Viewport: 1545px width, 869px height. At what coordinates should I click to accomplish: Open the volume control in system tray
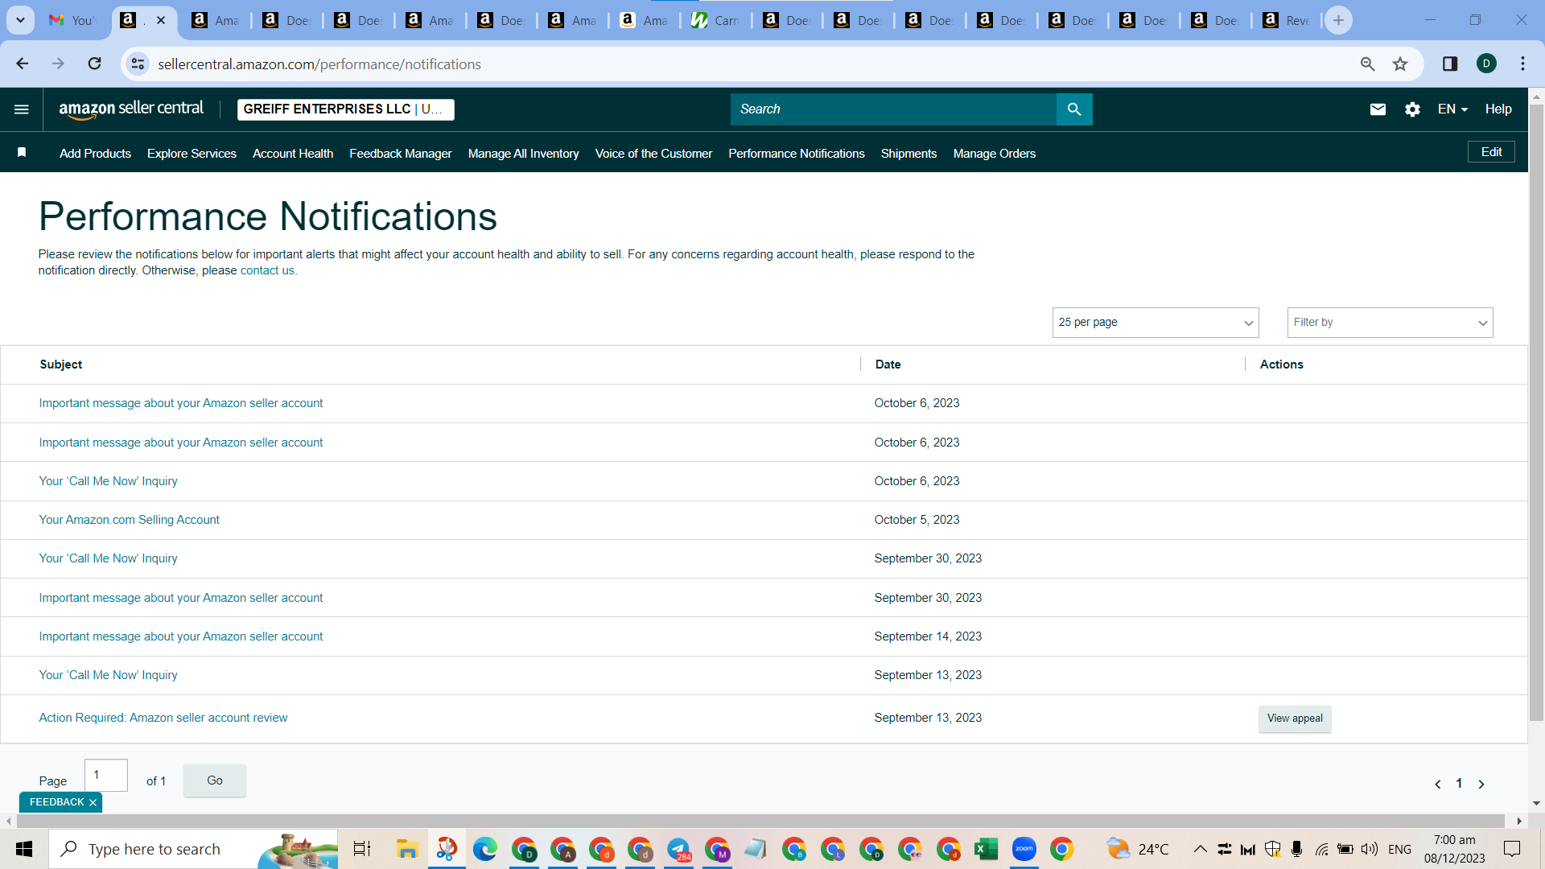pos(1369,849)
